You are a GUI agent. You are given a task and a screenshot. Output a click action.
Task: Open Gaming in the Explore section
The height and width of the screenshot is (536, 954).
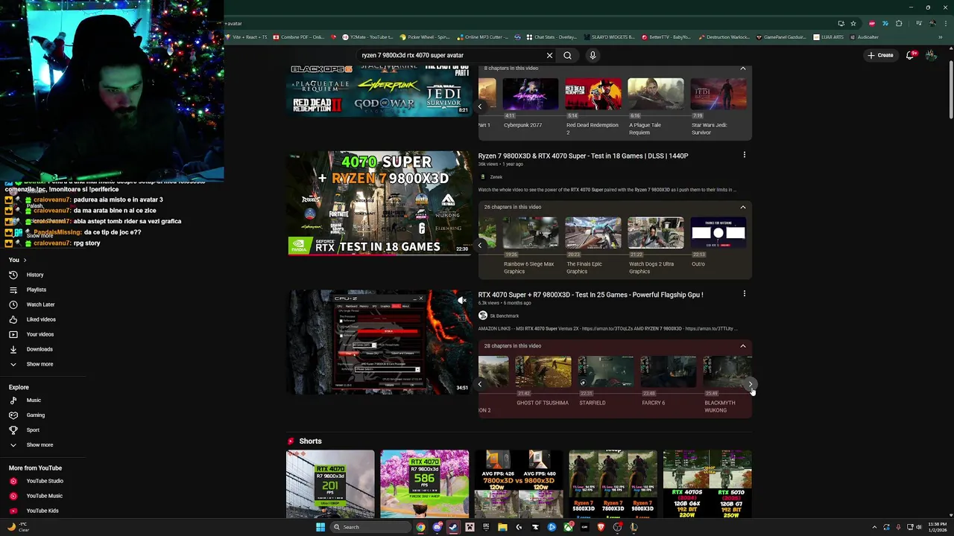click(x=35, y=415)
